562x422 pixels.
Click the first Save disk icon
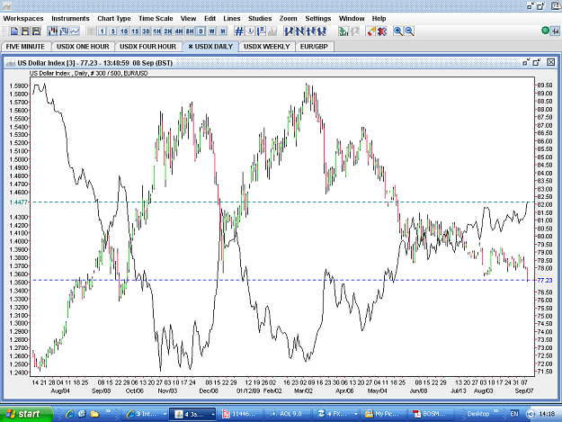coord(25,31)
